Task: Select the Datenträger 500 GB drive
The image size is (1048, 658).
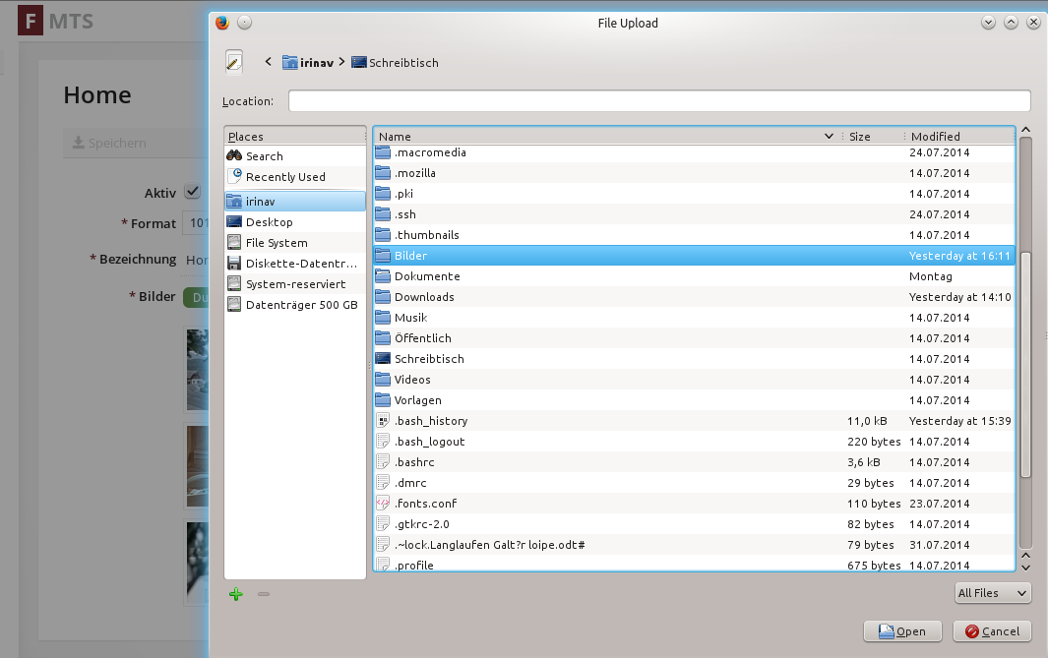Action: (301, 305)
